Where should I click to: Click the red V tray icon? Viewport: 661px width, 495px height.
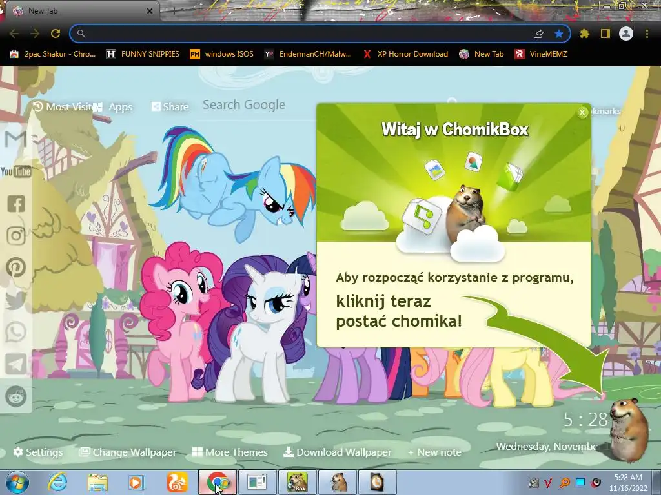click(x=549, y=482)
